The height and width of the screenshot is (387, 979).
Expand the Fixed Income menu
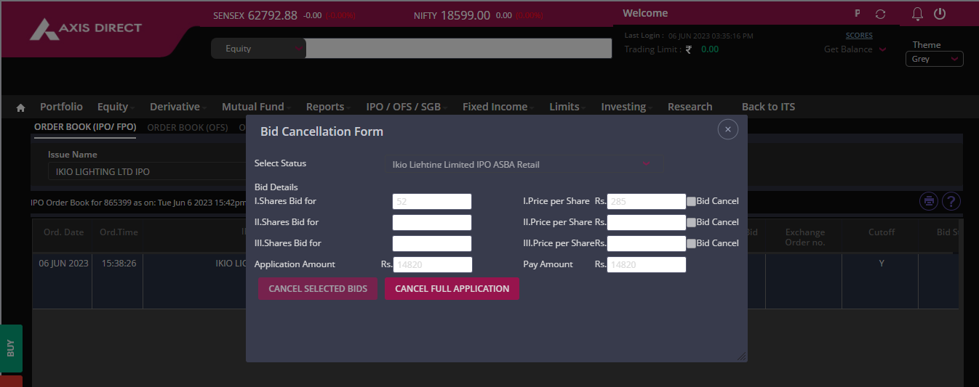point(498,107)
